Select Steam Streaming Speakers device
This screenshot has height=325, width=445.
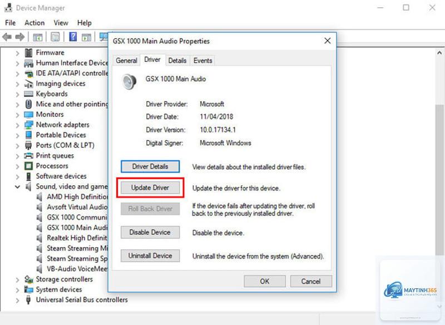[77, 259]
